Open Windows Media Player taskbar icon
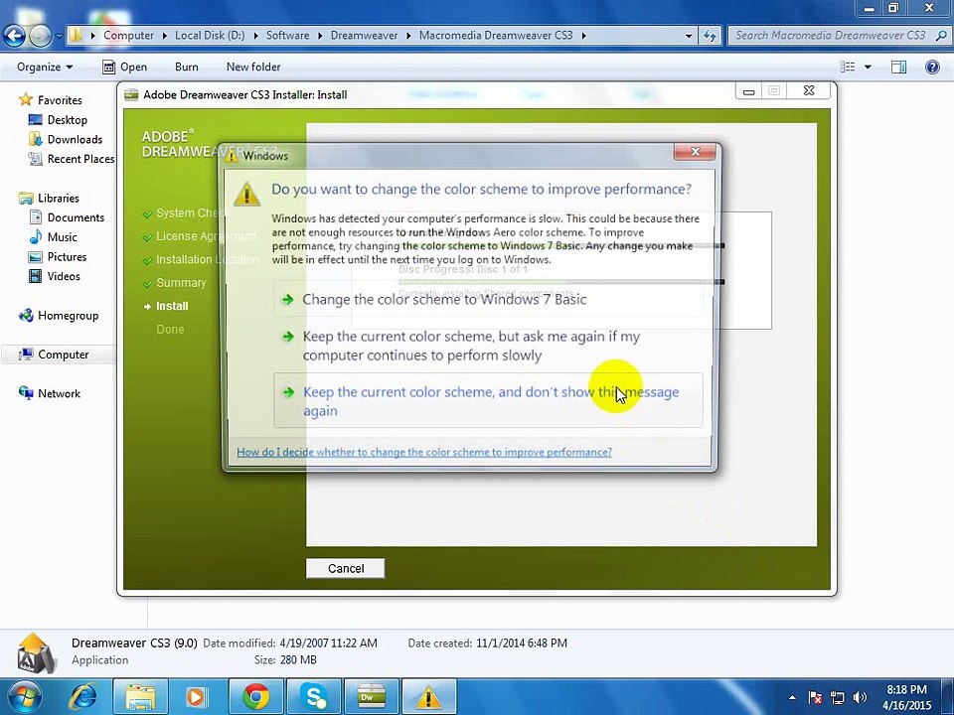The height and width of the screenshot is (715, 954). coord(197,697)
